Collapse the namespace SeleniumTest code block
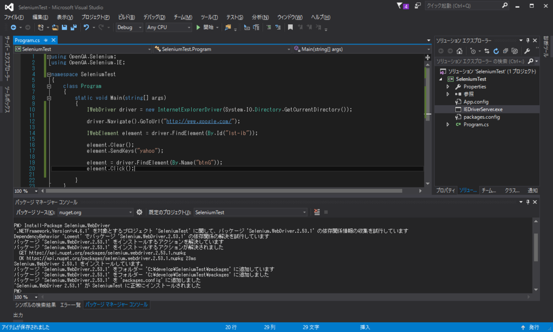This screenshot has width=553, height=332. 49,74
